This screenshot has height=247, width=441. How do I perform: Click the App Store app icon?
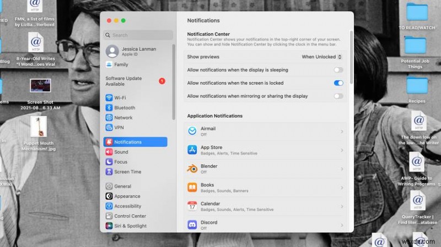coord(192,150)
